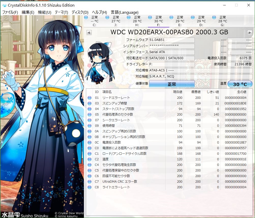This screenshot has height=218, width=255.
Task: Select raw value 0000000018DE
Action: [x=235, y=103]
